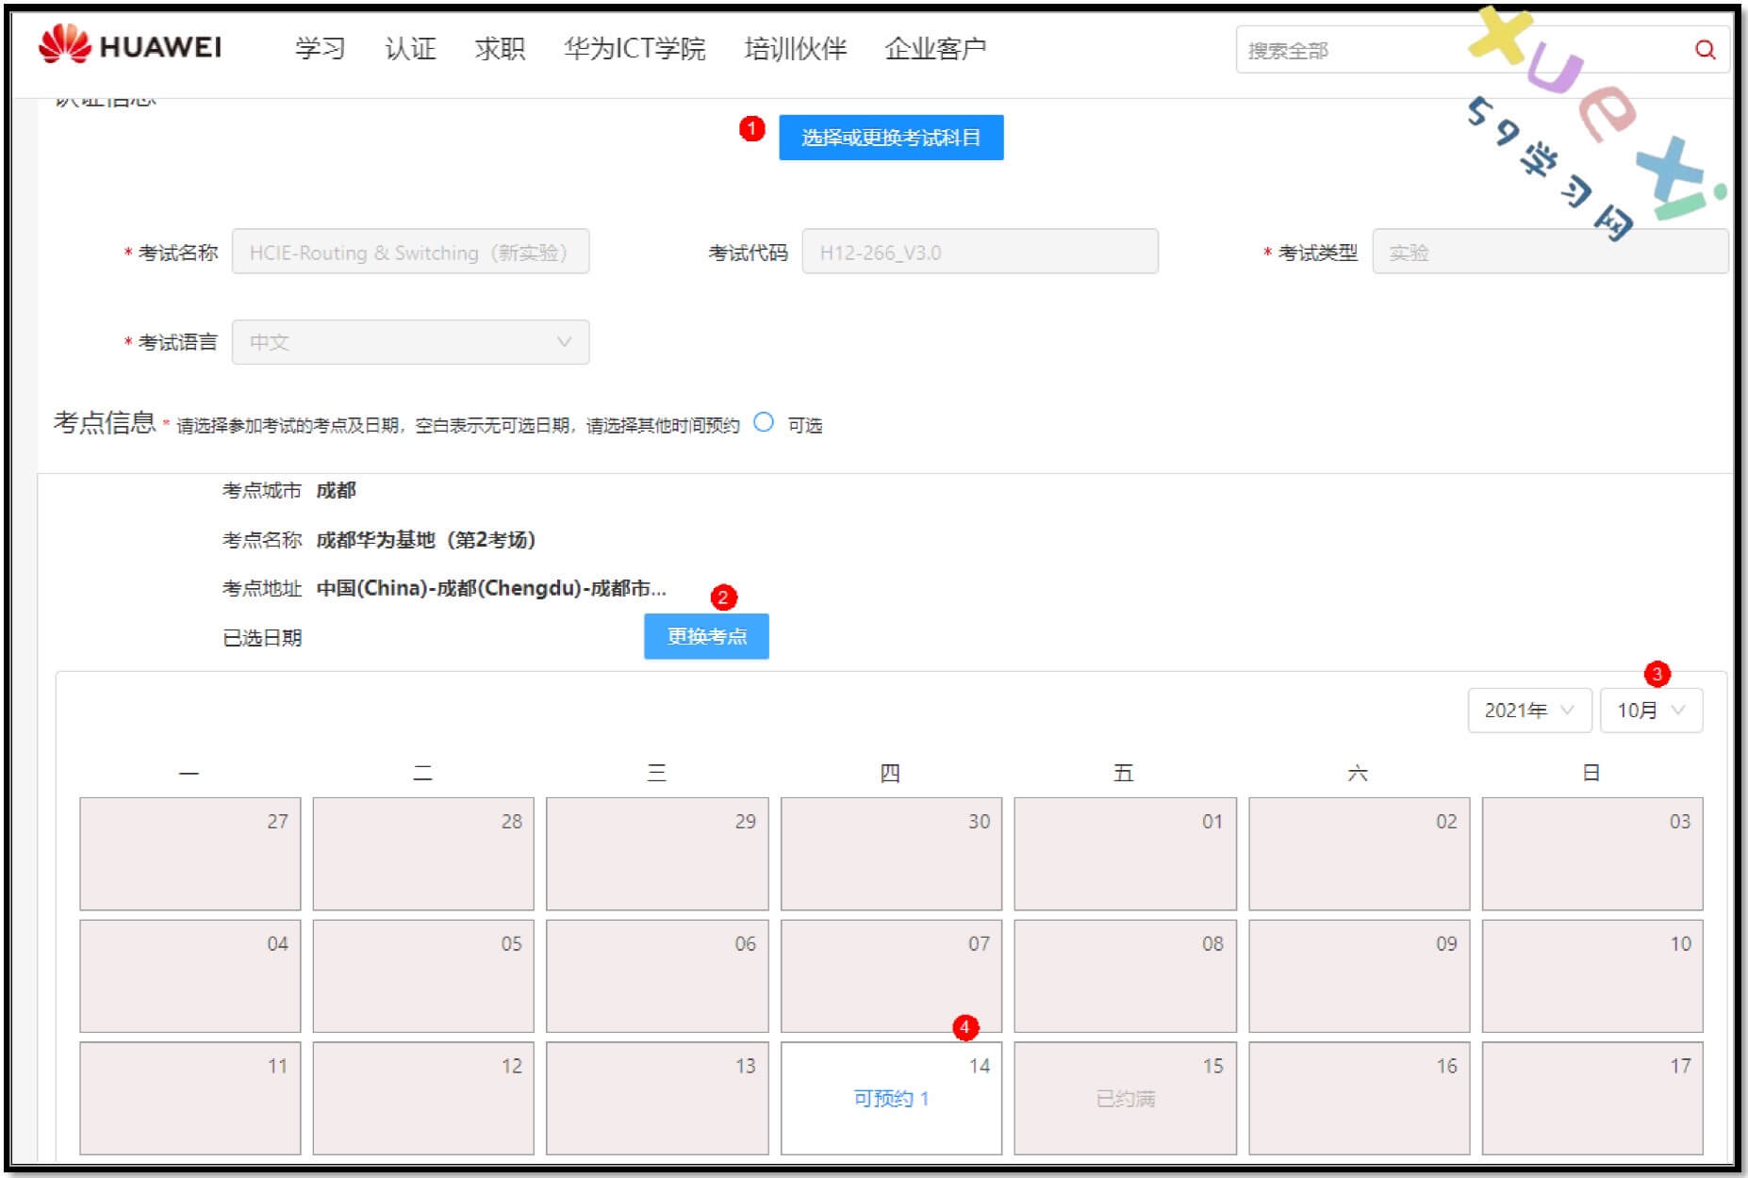Go to 华为ICT学院 navigation item

coord(634,49)
